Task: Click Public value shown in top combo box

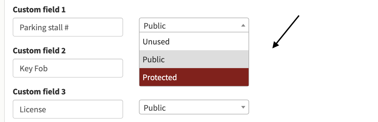Action: [x=155, y=26]
